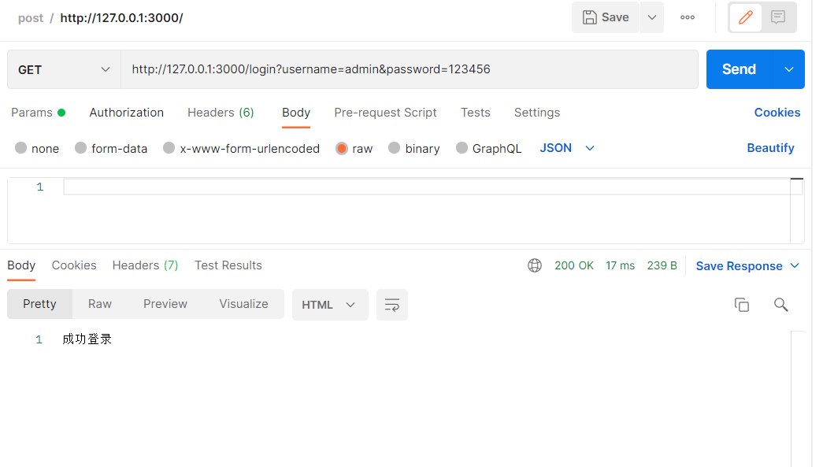823x467 pixels.
Task: Open the Tests tab
Action: pos(476,113)
